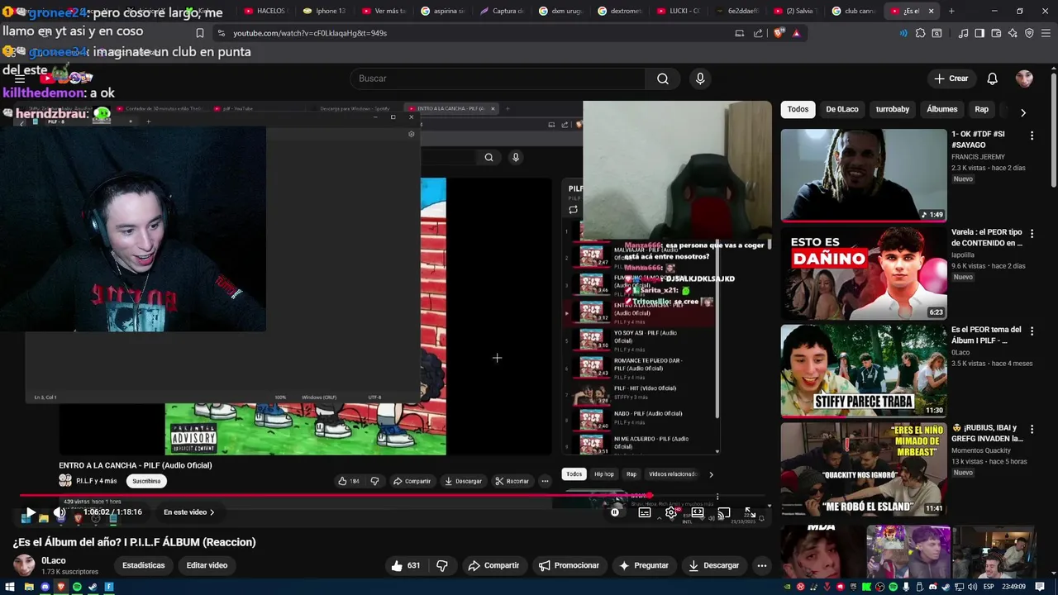Open player settings gear menu

coord(671,512)
